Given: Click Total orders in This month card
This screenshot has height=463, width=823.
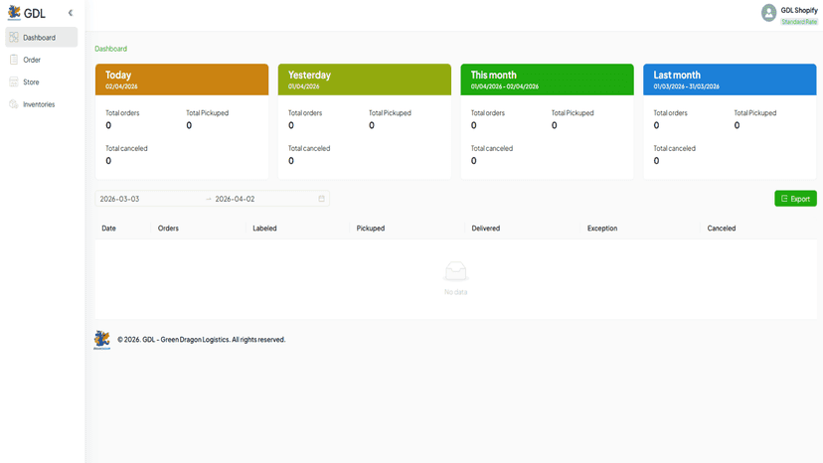Looking at the screenshot, I should 488,113.
